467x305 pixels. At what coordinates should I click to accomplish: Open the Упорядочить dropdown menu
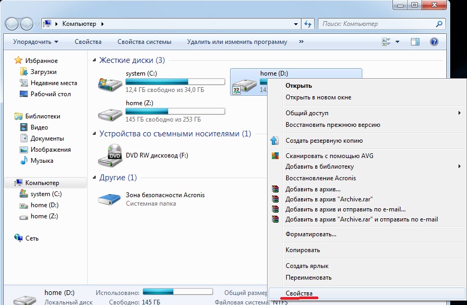tap(35, 42)
